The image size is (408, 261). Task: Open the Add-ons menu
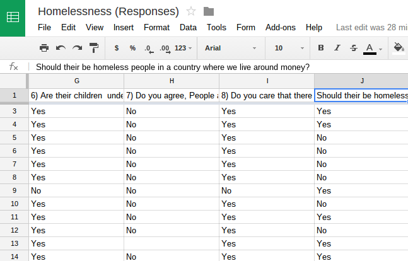pos(279,28)
